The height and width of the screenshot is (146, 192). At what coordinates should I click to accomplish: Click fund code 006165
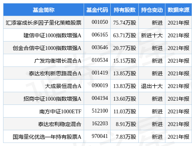point(100,35)
